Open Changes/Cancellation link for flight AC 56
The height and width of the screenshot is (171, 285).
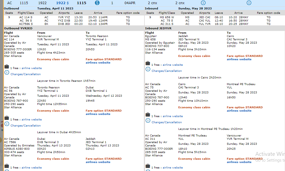[26, 126]
